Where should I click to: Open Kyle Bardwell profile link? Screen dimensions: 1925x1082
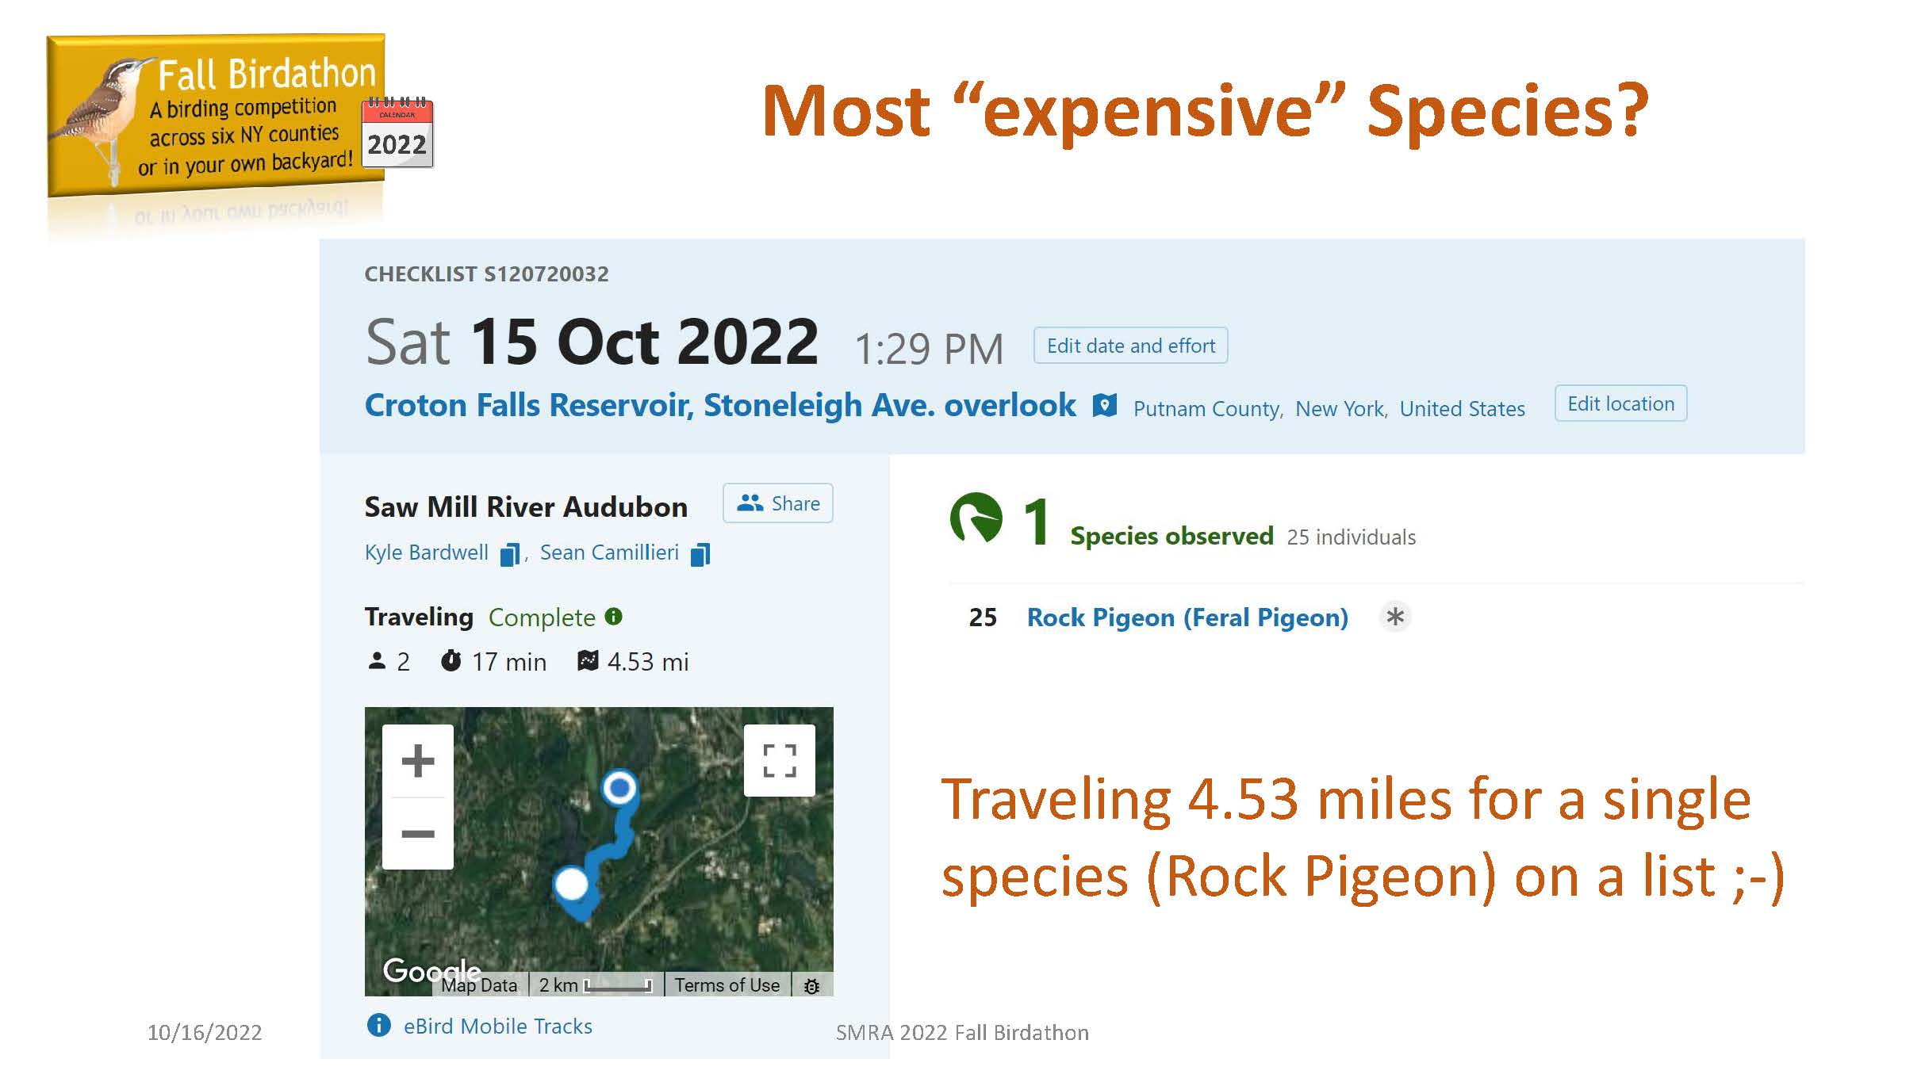coord(427,552)
